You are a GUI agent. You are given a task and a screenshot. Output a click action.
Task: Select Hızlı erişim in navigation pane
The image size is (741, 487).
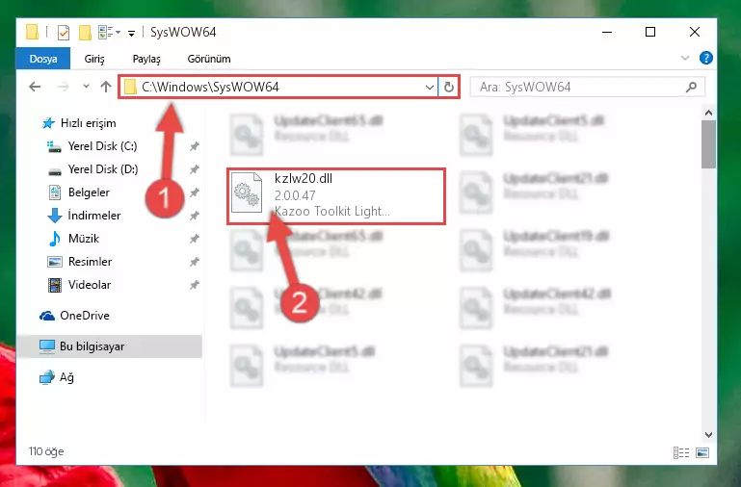(x=89, y=123)
